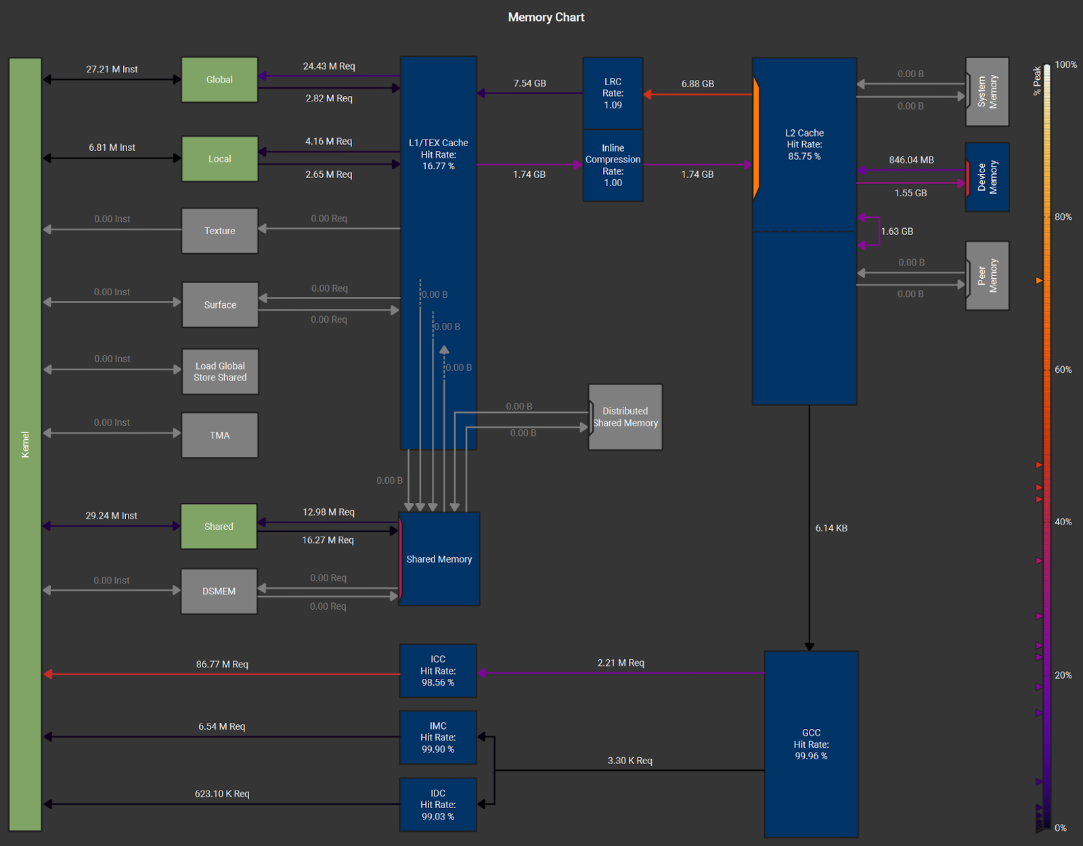Click the GCC Hit Rate block

pyautogui.click(x=811, y=744)
